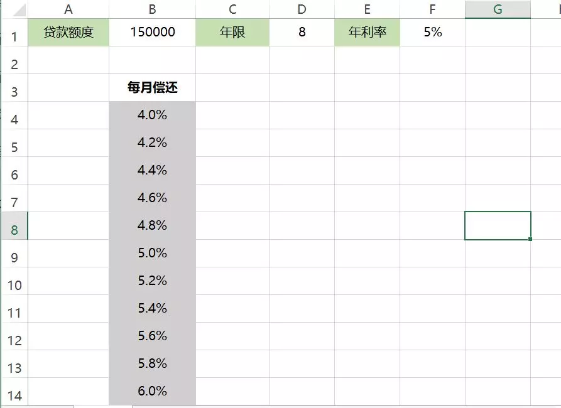Click the 年利率 label cell
Viewport: 561px width, 408px height.
[x=367, y=32]
